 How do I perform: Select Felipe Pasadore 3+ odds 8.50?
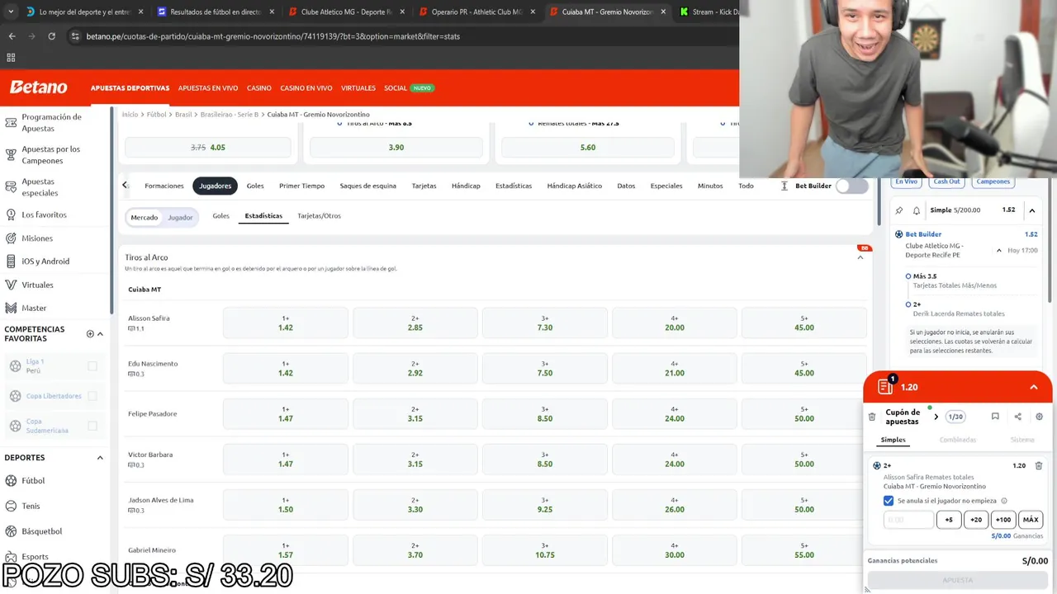click(545, 413)
